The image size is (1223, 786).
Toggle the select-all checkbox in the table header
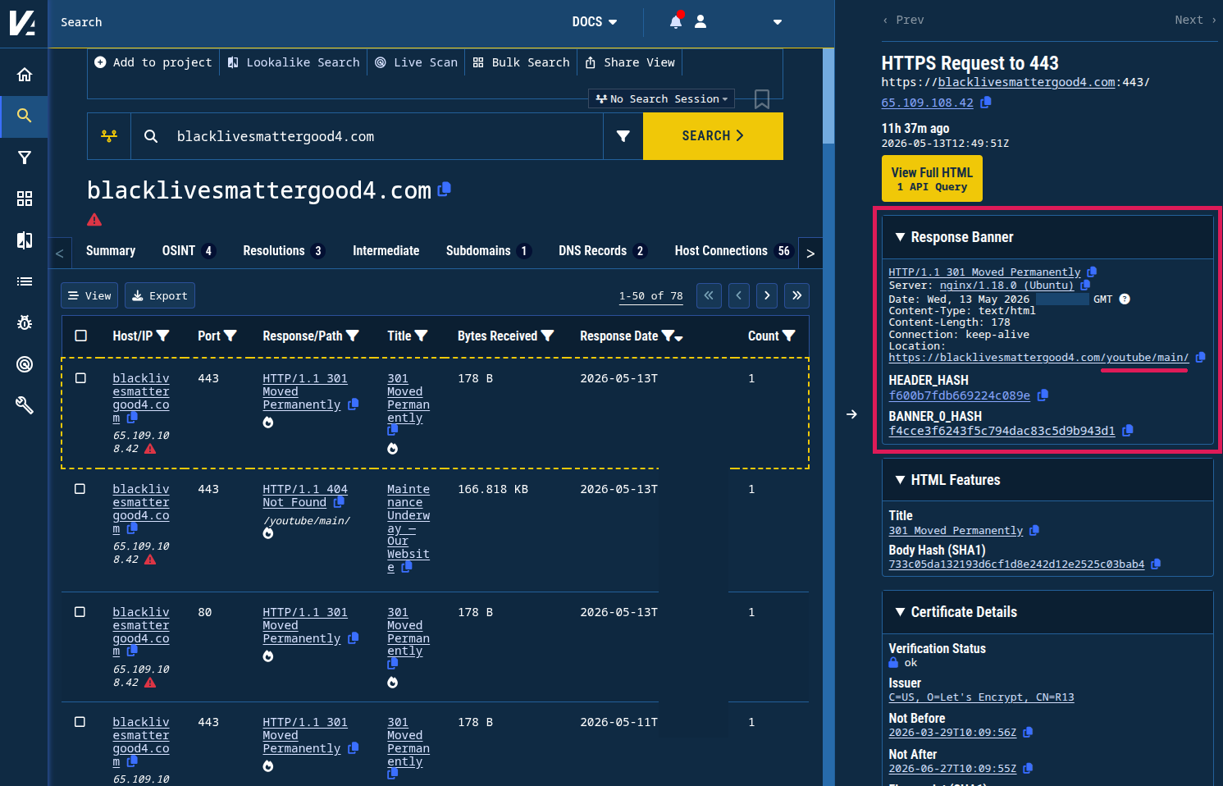[x=80, y=336]
